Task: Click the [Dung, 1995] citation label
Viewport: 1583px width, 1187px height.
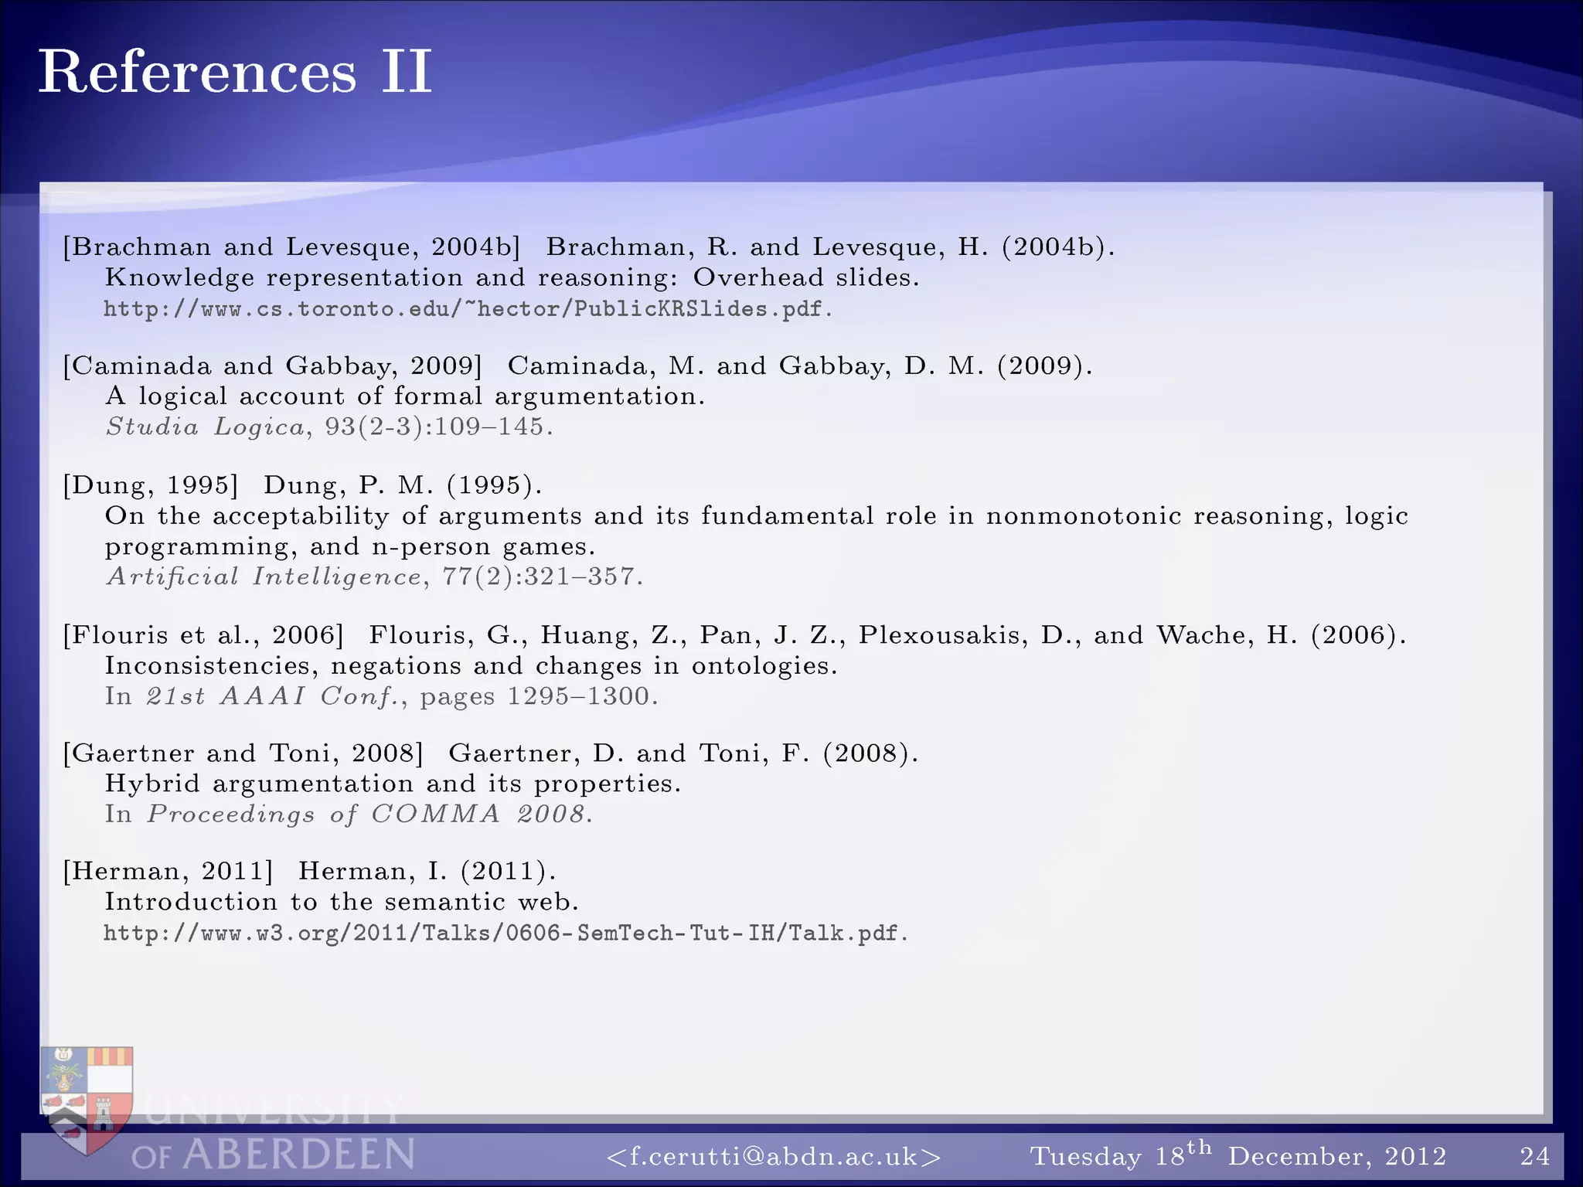Action: pyautogui.click(x=151, y=485)
